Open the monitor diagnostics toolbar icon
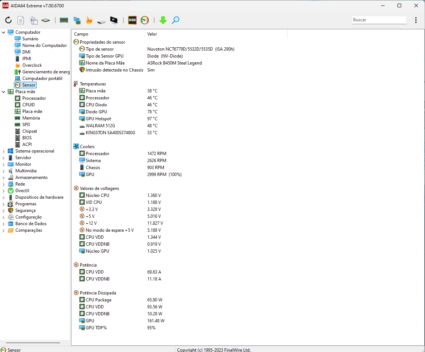425x352 pixels. pos(114,20)
